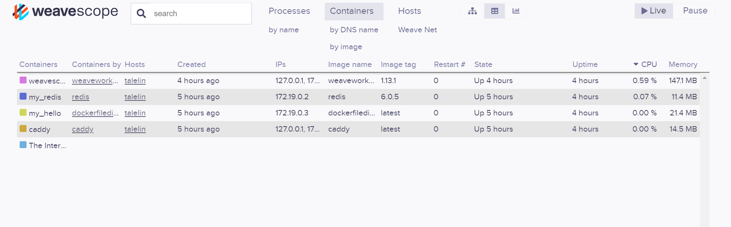This screenshot has width=731, height=227.
Task: Click the 14.5 MB memory value
Action: [x=683, y=129]
